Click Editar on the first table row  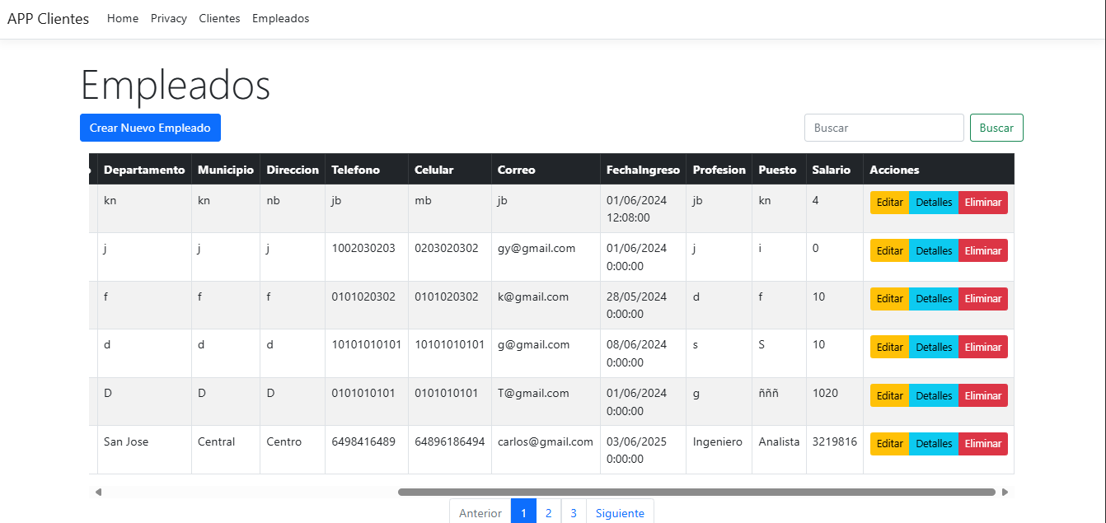pyautogui.click(x=889, y=202)
